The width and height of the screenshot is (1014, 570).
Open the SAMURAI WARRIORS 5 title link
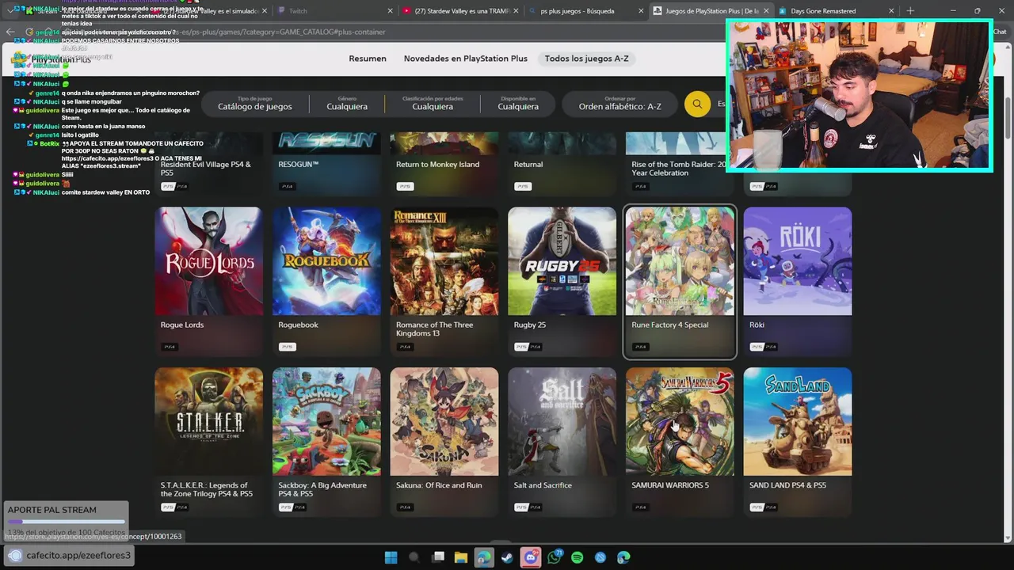pos(670,485)
